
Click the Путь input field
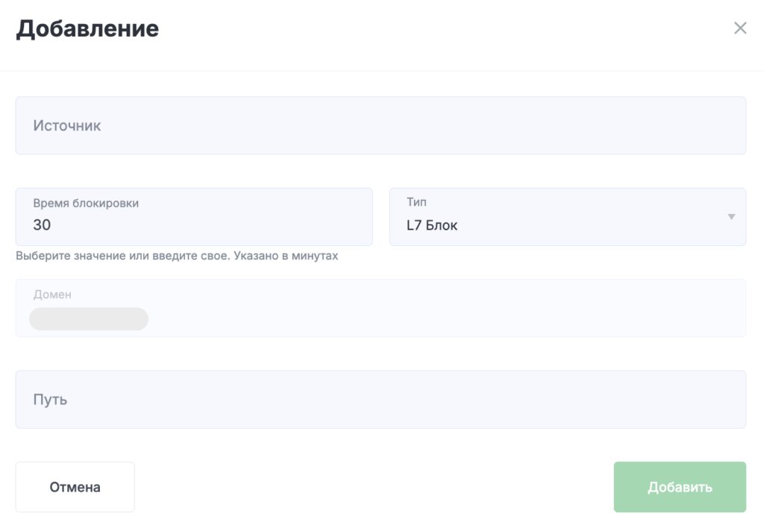(x=381, y=400)
